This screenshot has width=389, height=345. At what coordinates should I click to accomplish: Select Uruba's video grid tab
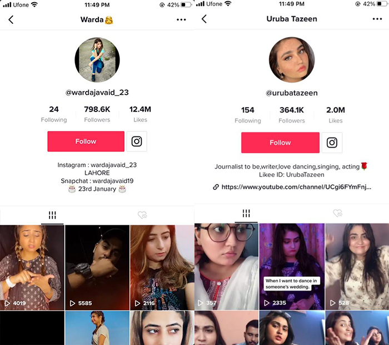point(246,213)
